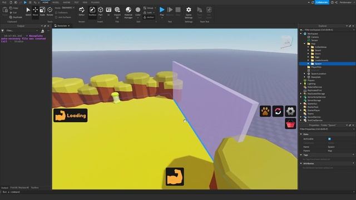Image resolution: width=356 pixels, height=200 pixels.
Task: Click the Explorer filter workspace field
Action: (328, 29)
